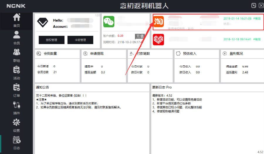Click the diamond logo beside Hello
Image resolution: width=264 pixels, height=154 pixels.
(43, 22)
